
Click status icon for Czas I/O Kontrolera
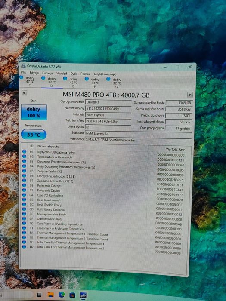point(24,195)
